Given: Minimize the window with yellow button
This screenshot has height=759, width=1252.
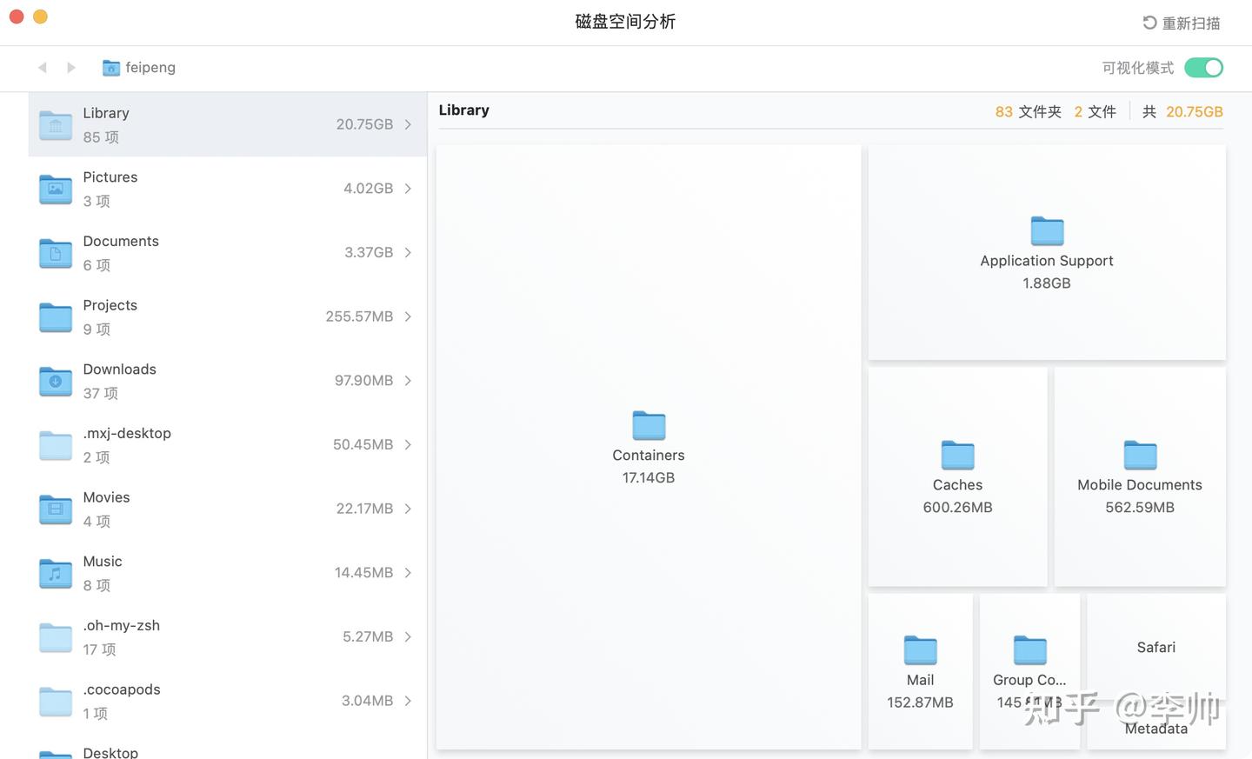Looking at the screenshot, I should [x=40, y=17].
